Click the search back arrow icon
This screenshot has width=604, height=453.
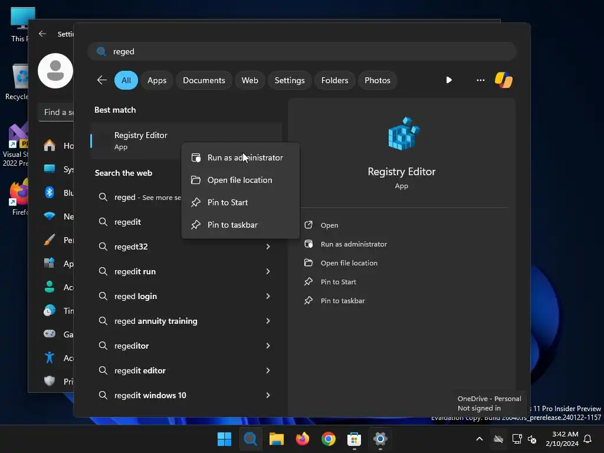(101, 80)
